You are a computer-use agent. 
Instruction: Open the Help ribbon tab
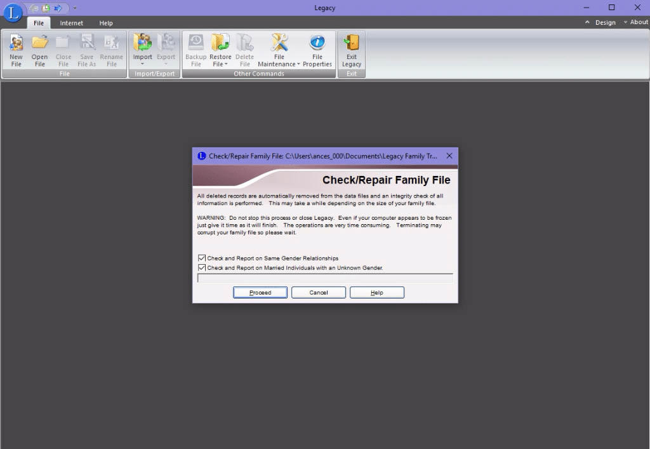106,23
